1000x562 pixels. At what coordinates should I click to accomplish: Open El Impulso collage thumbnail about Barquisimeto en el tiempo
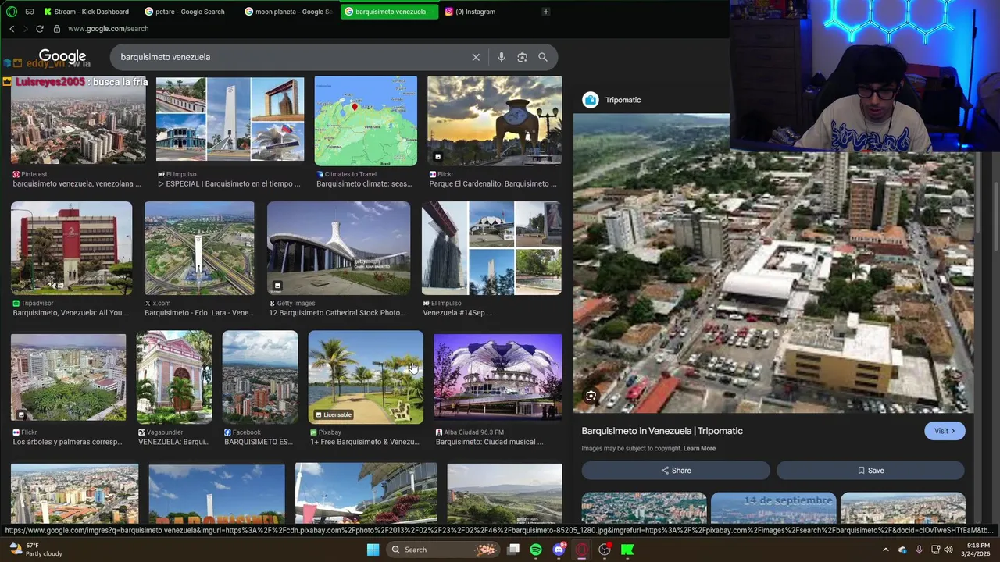coord(230,119)
